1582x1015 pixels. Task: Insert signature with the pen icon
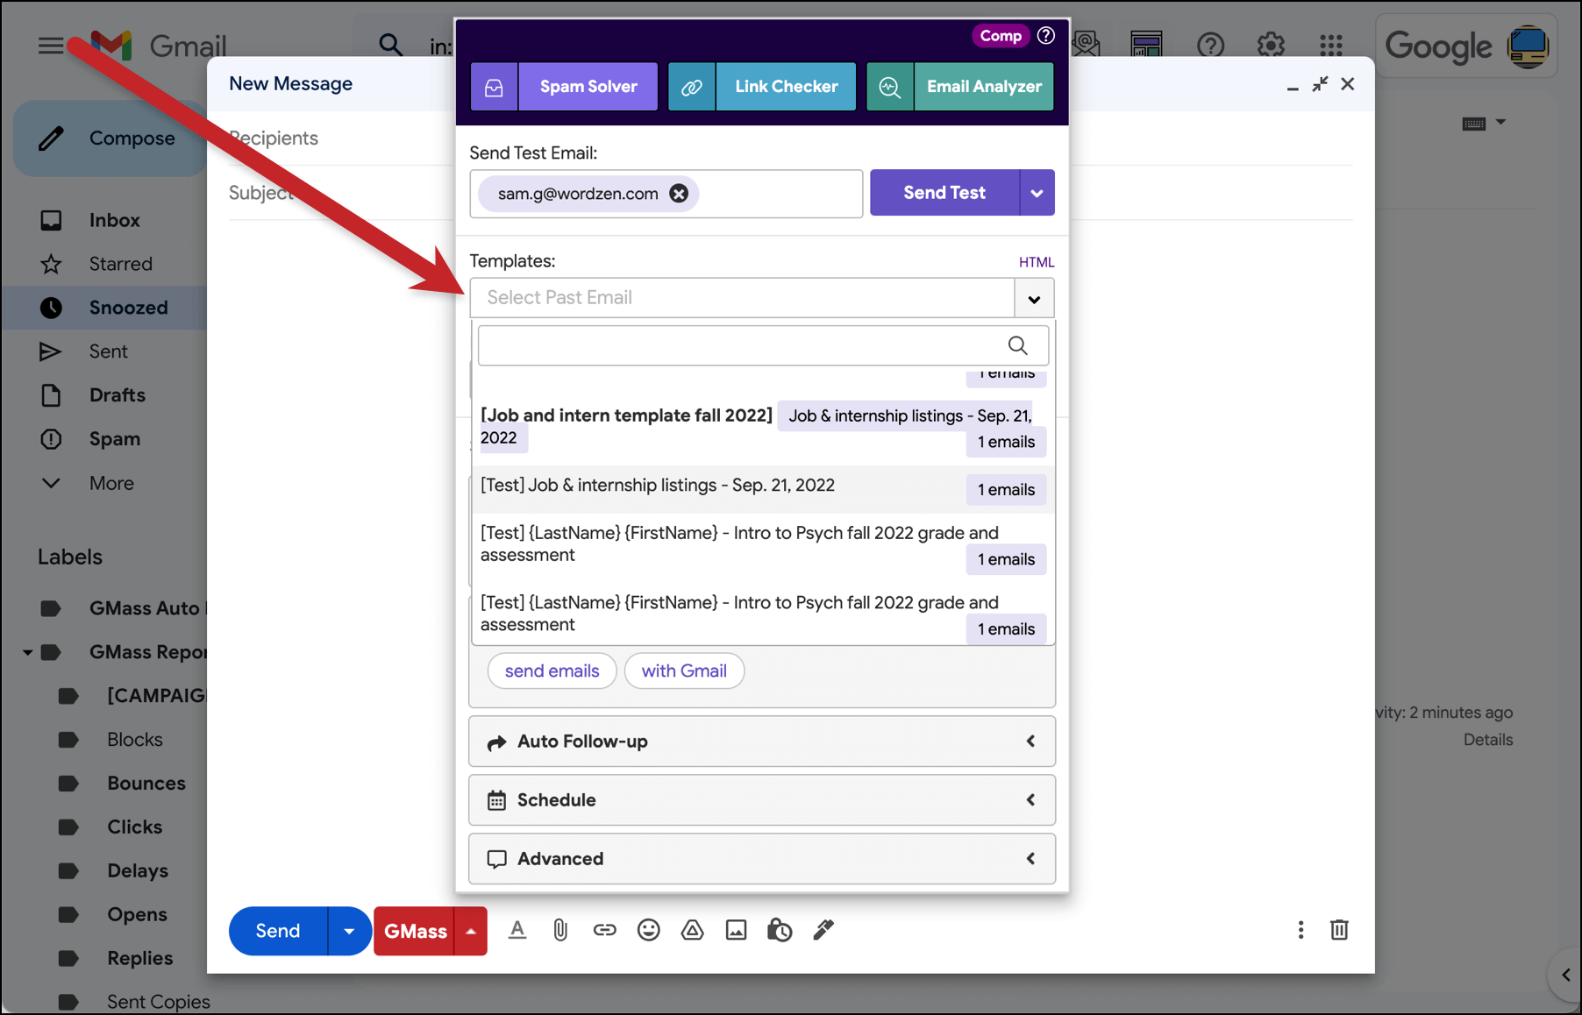coord(823,930)
